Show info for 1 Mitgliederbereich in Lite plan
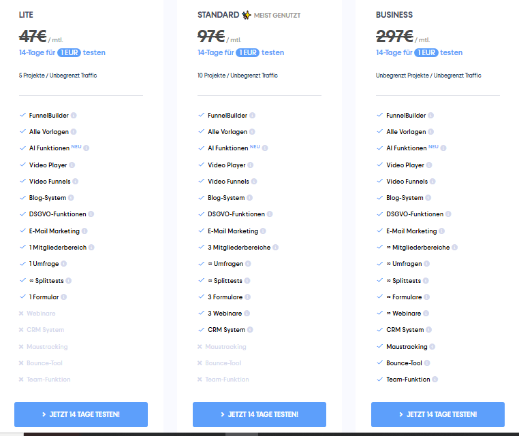Screen dimensions: 519x436 click(x=91, y=248)
